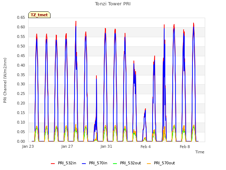The width and height of the screenshot is (226, 170).
Task: Click the Jan 31 x-axis tick label
Action: [106, 146]
